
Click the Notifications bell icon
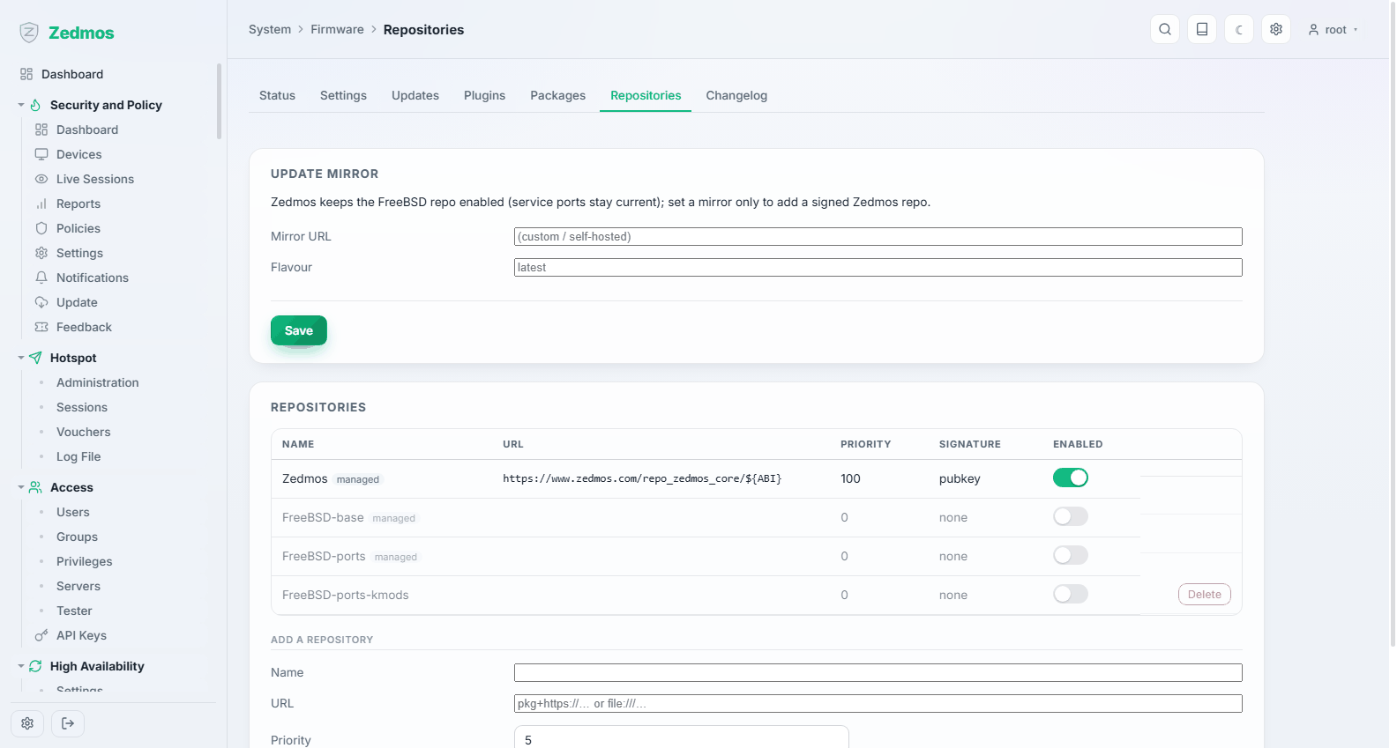(x=41, y=278)
